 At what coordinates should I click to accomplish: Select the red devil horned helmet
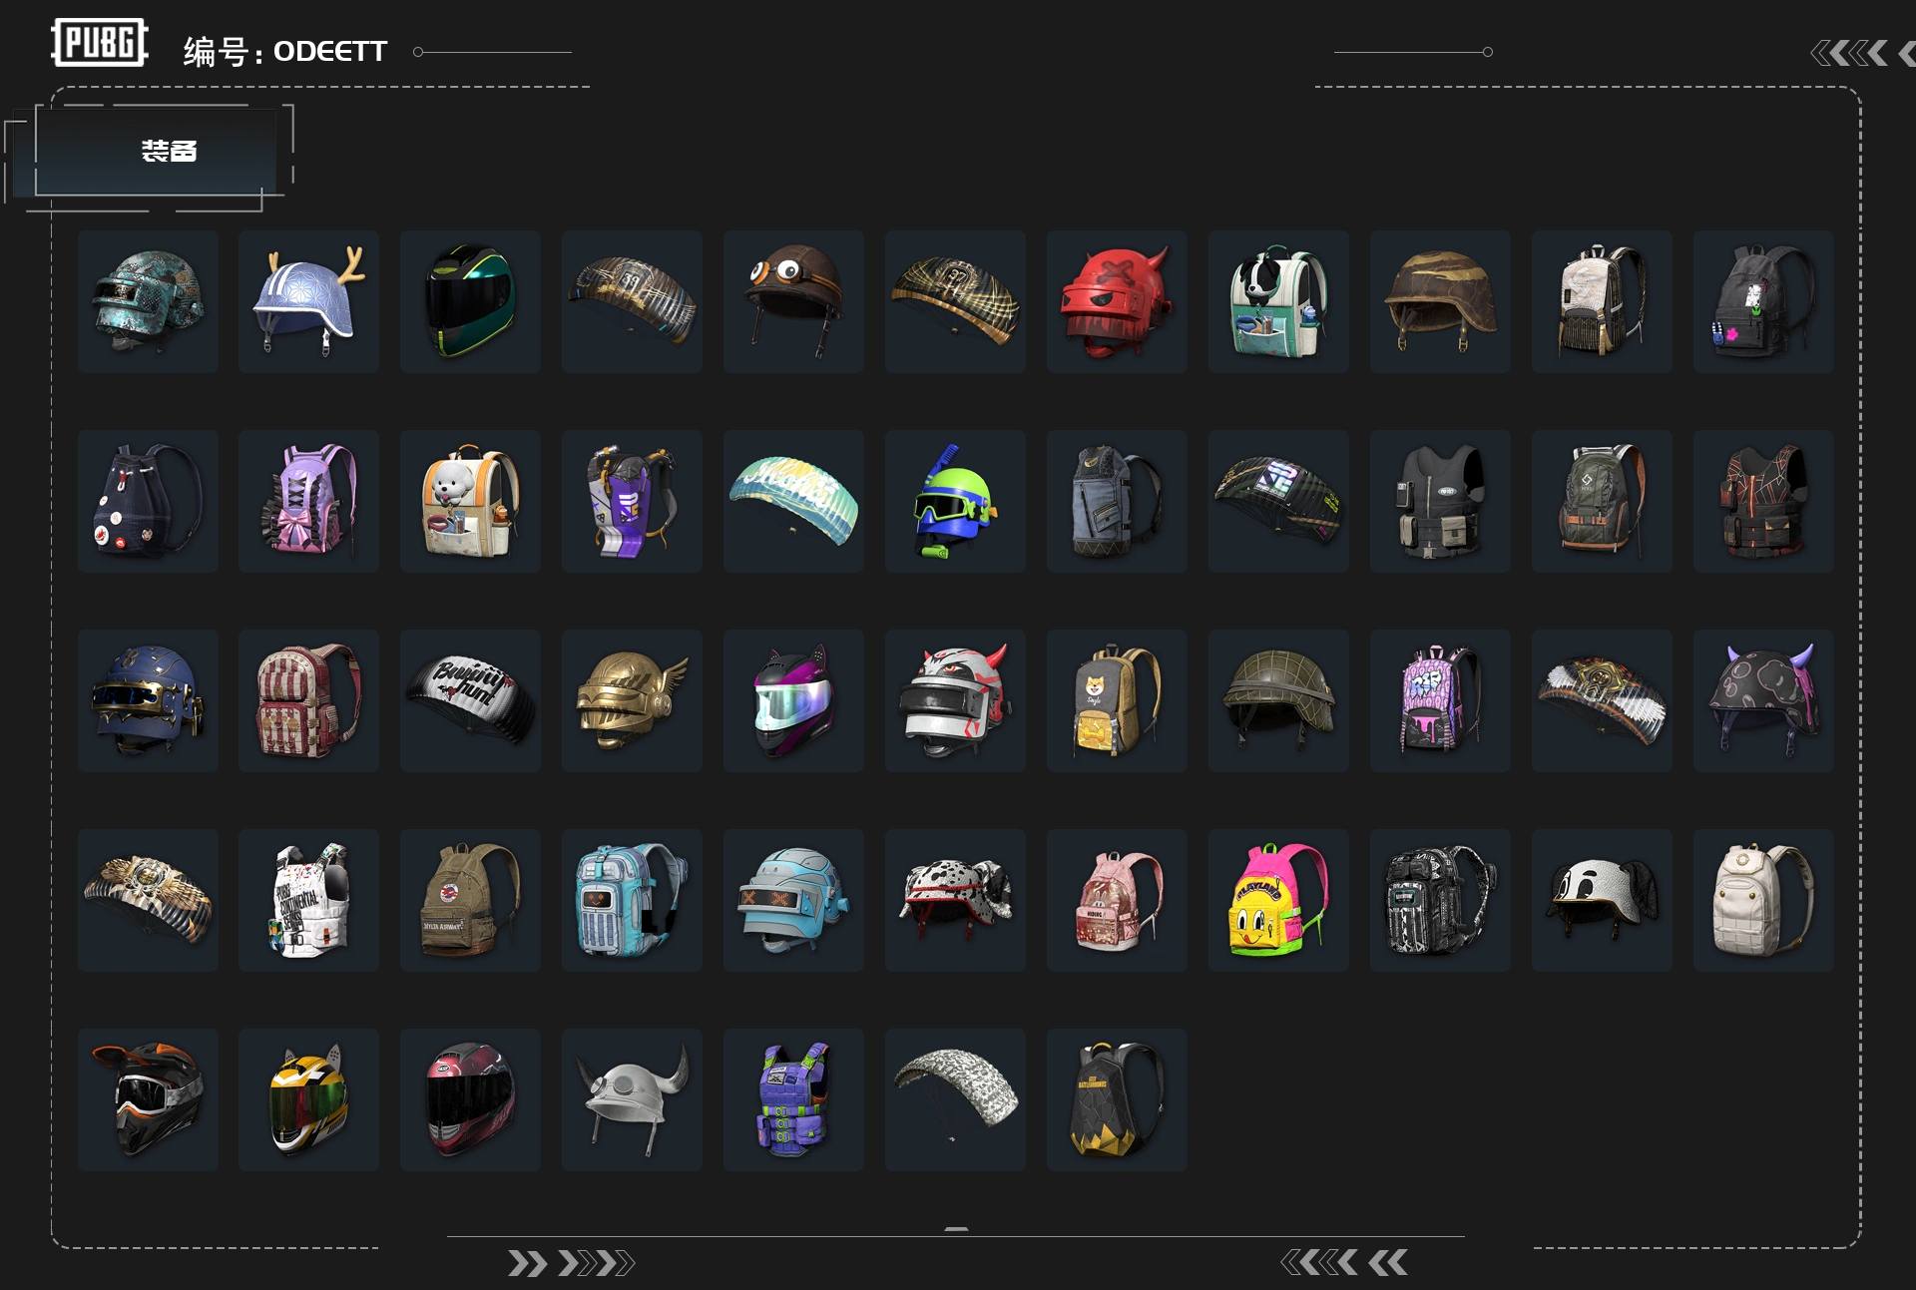point(1117,301)
